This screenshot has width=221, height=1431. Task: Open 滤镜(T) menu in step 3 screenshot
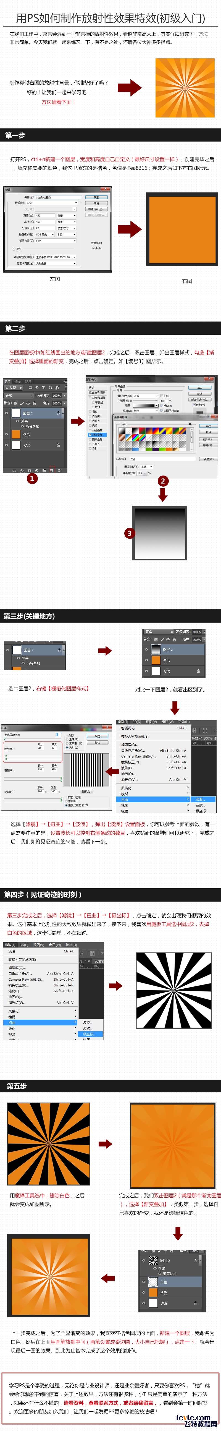[123, 722]
